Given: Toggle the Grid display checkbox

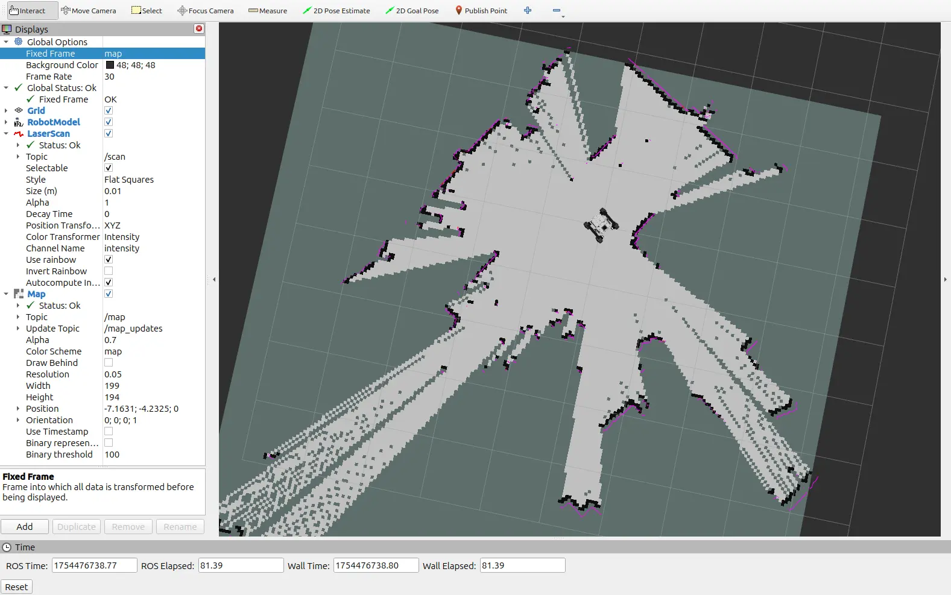Looking at the screenshot, I should click(109, 111).
